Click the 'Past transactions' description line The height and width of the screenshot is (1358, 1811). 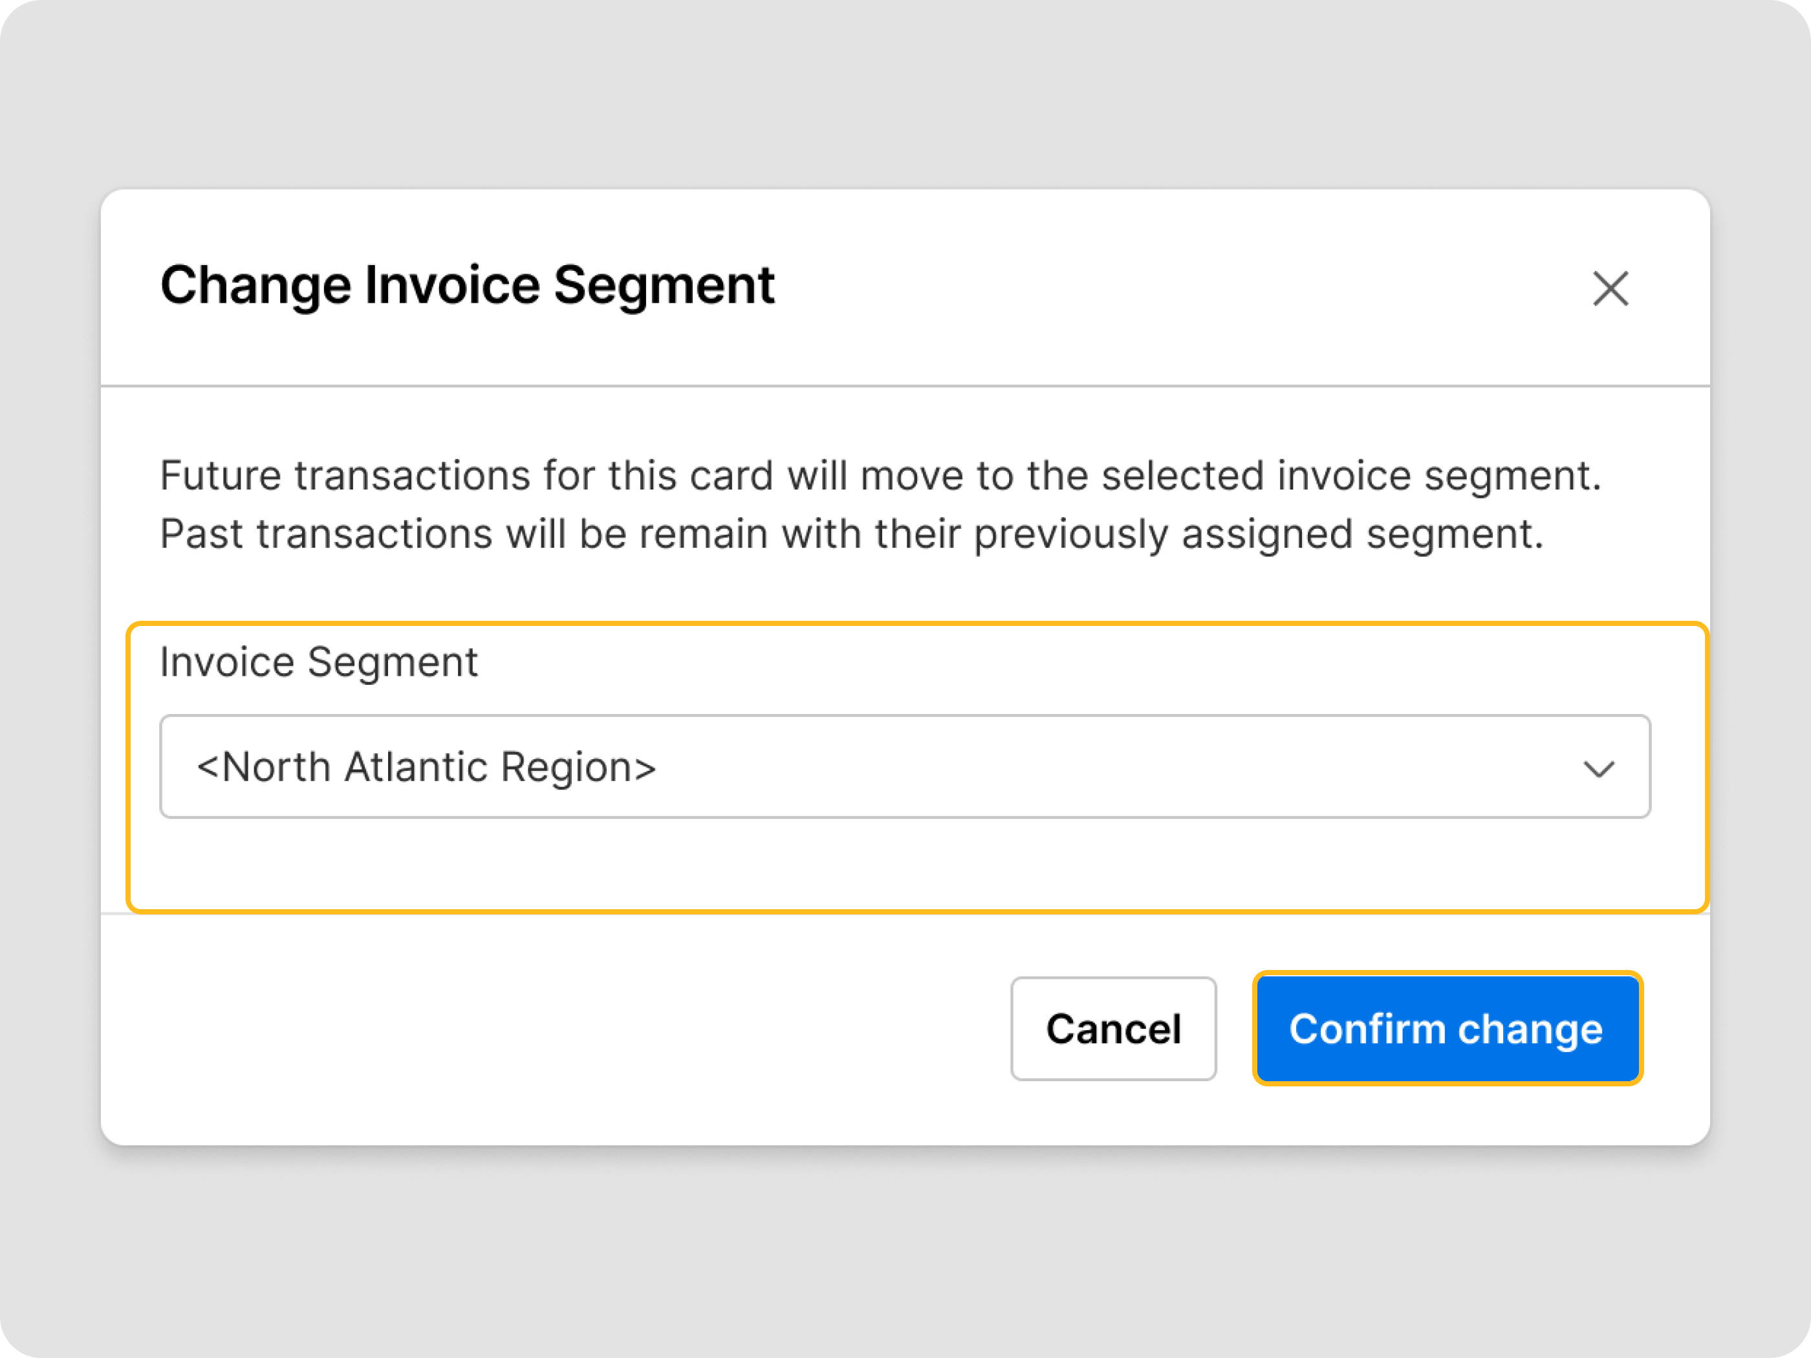coord(851,533)
